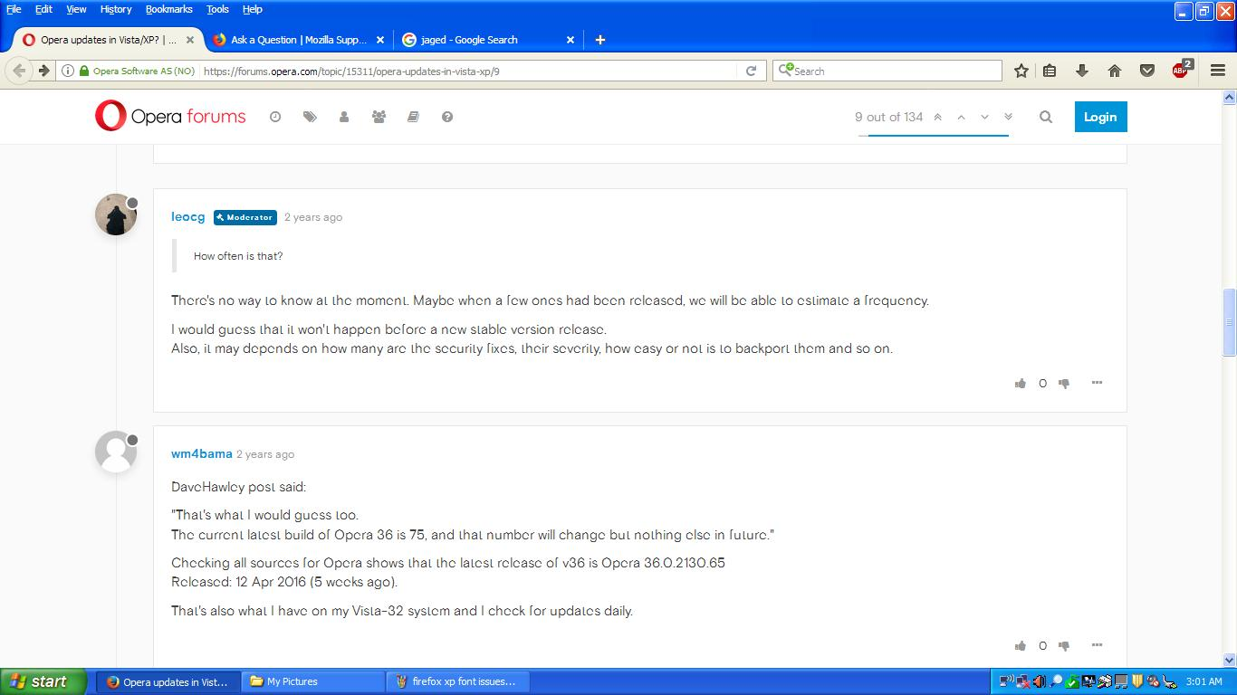Open the Help menu
This screenshot has height=695, width=1237.
click(253, 9)
